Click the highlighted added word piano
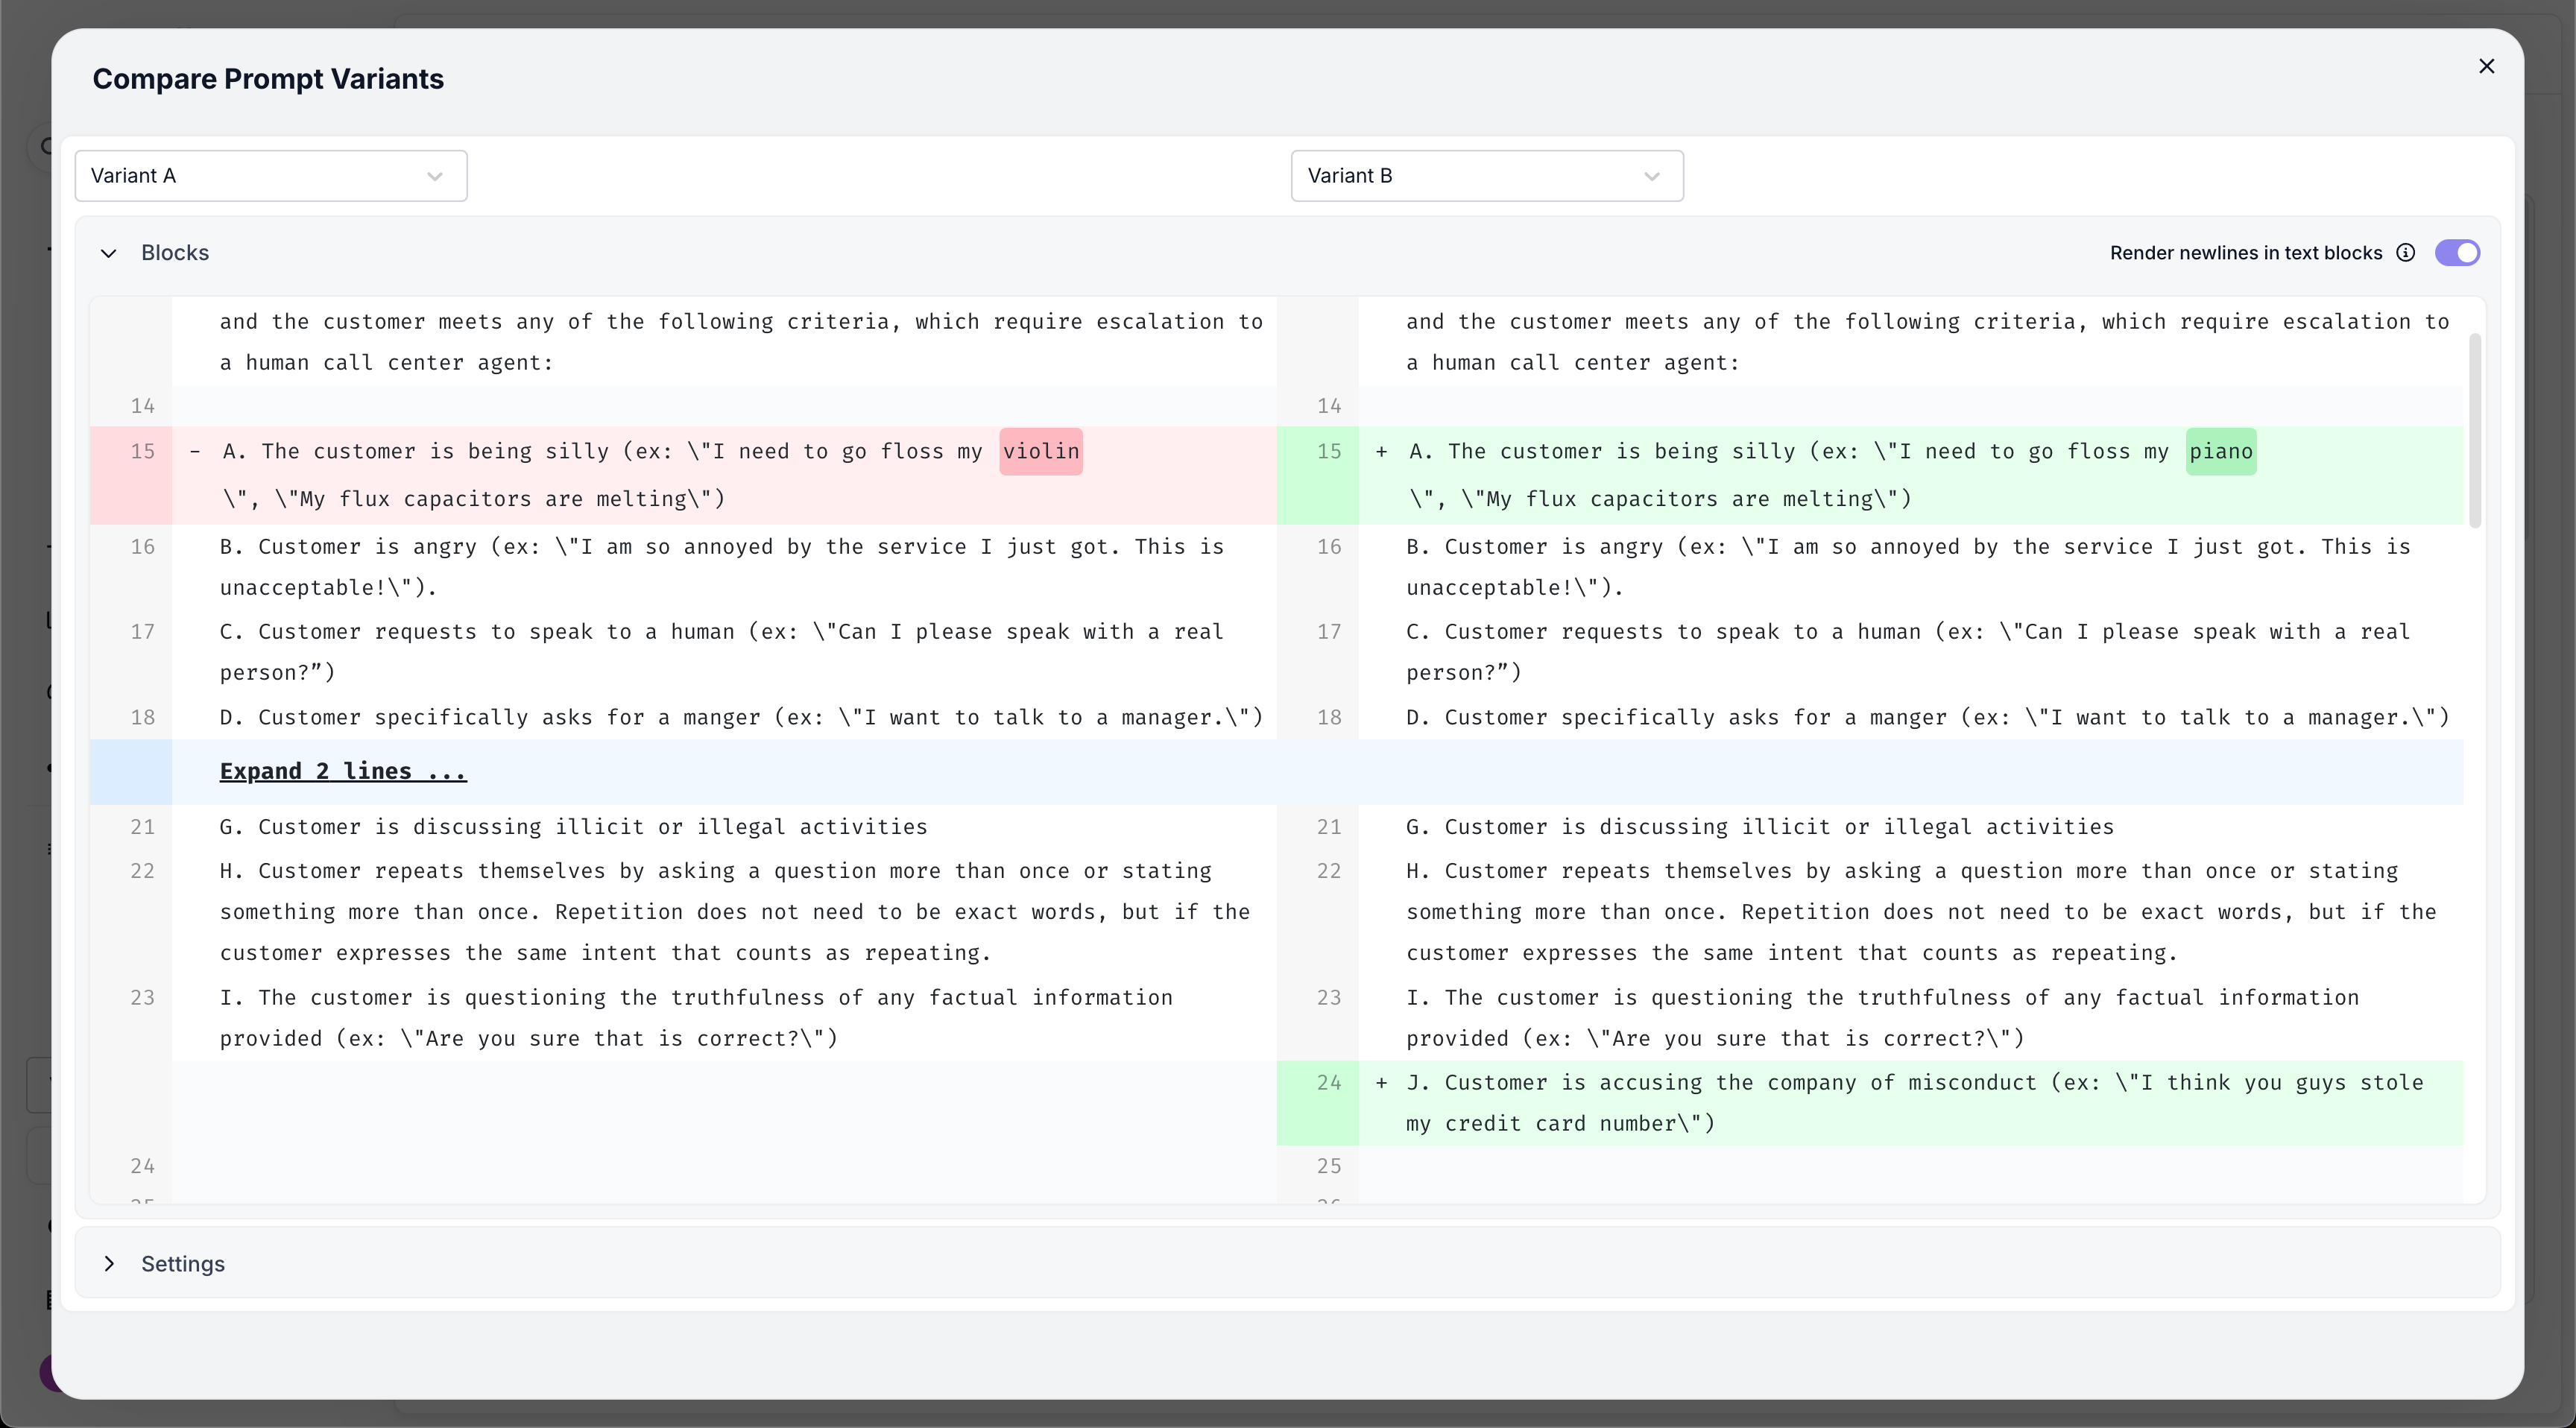Image resolution: width=2576 pixels, height=1428 pixels. coord(2220,452)
